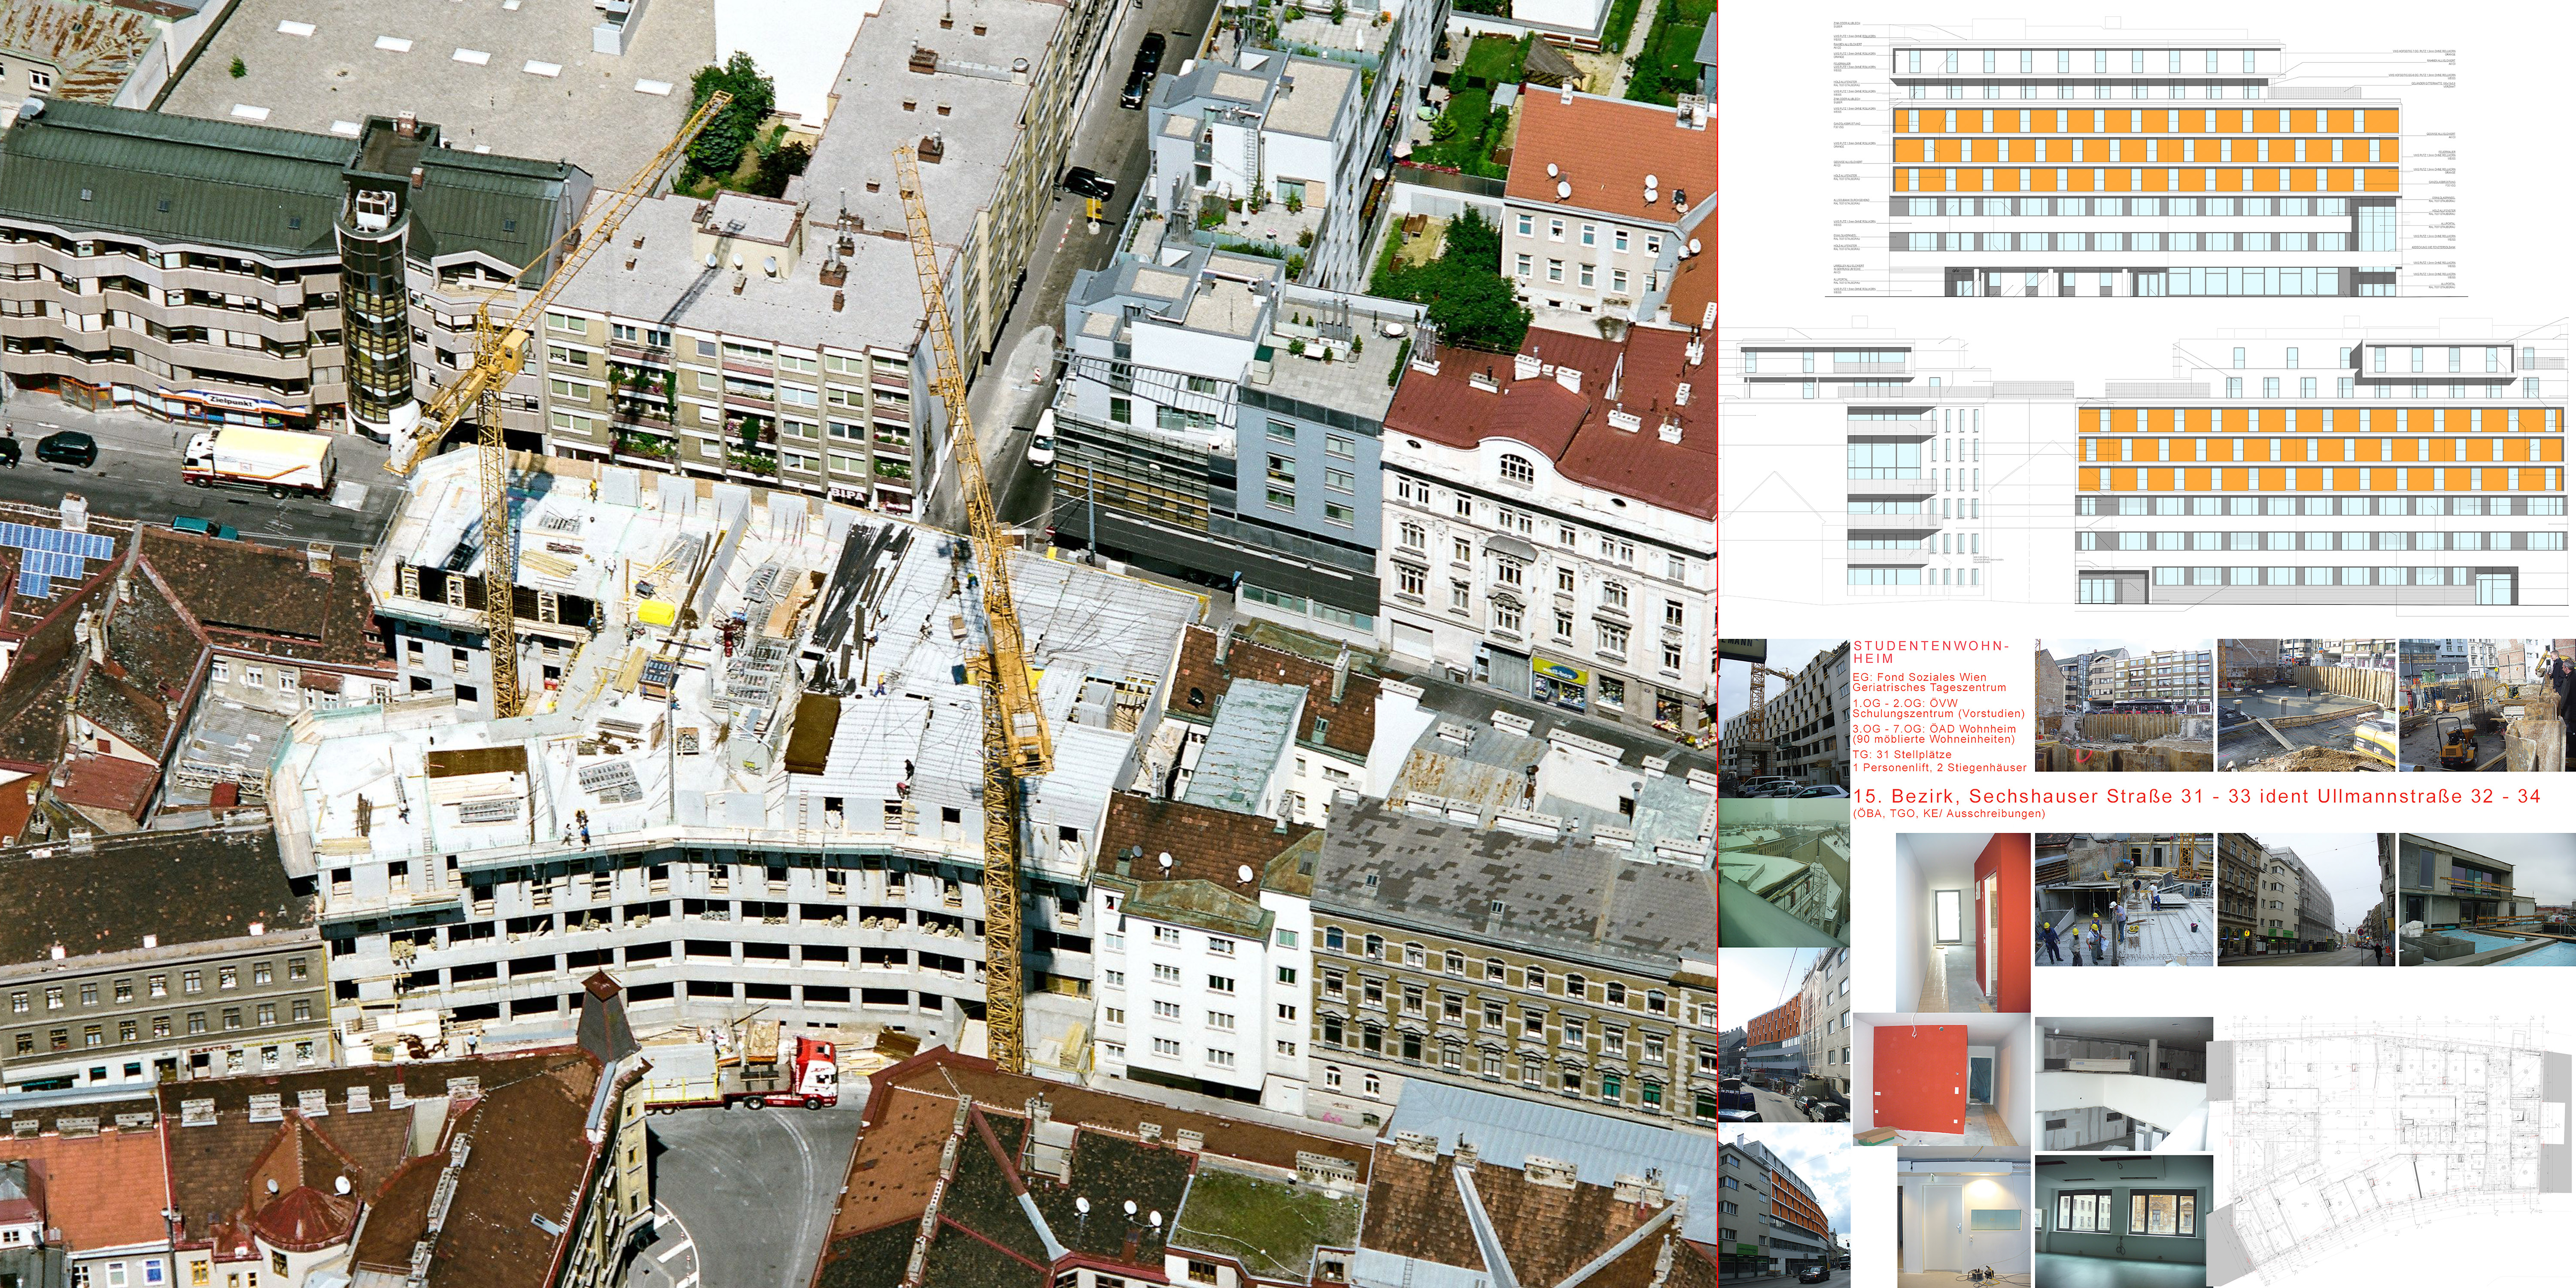Open the bottom-left orange facade street photo
The height and width of the screenshot is (1288, 2576).
[1784, 1205]
